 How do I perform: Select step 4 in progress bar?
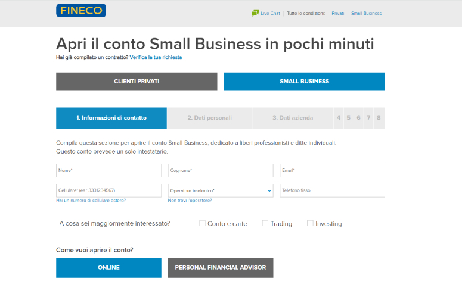339,118
